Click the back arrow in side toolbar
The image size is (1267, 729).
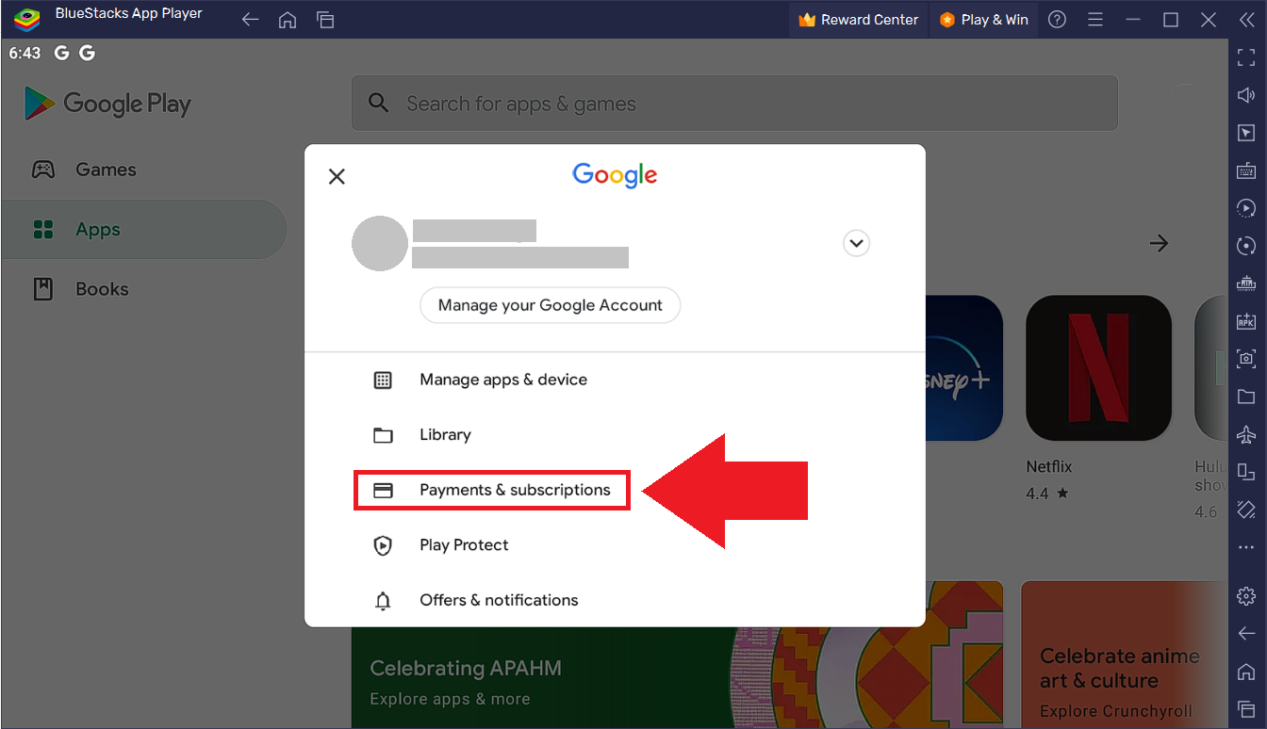[x=1246, y=634]
